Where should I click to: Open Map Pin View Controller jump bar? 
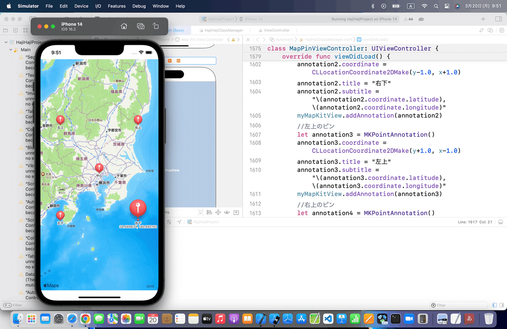coord(200,39)
